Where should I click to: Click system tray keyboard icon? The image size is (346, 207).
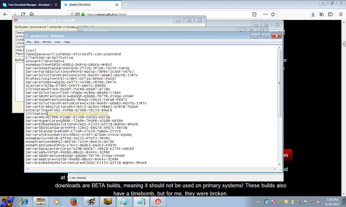pos(258,202)
